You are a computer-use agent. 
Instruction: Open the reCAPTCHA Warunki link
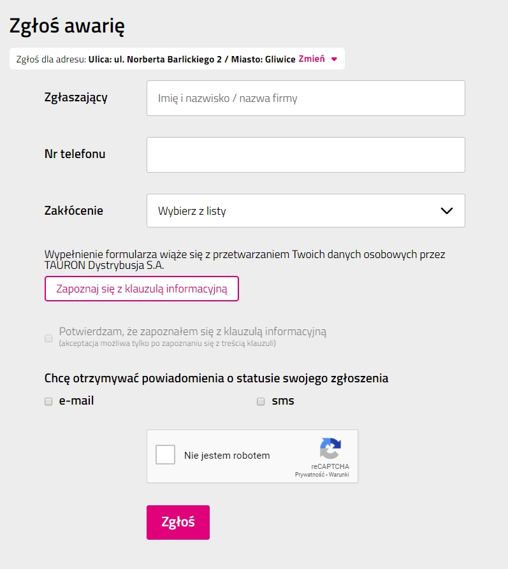pyautogui.click(x=339, y=475)
